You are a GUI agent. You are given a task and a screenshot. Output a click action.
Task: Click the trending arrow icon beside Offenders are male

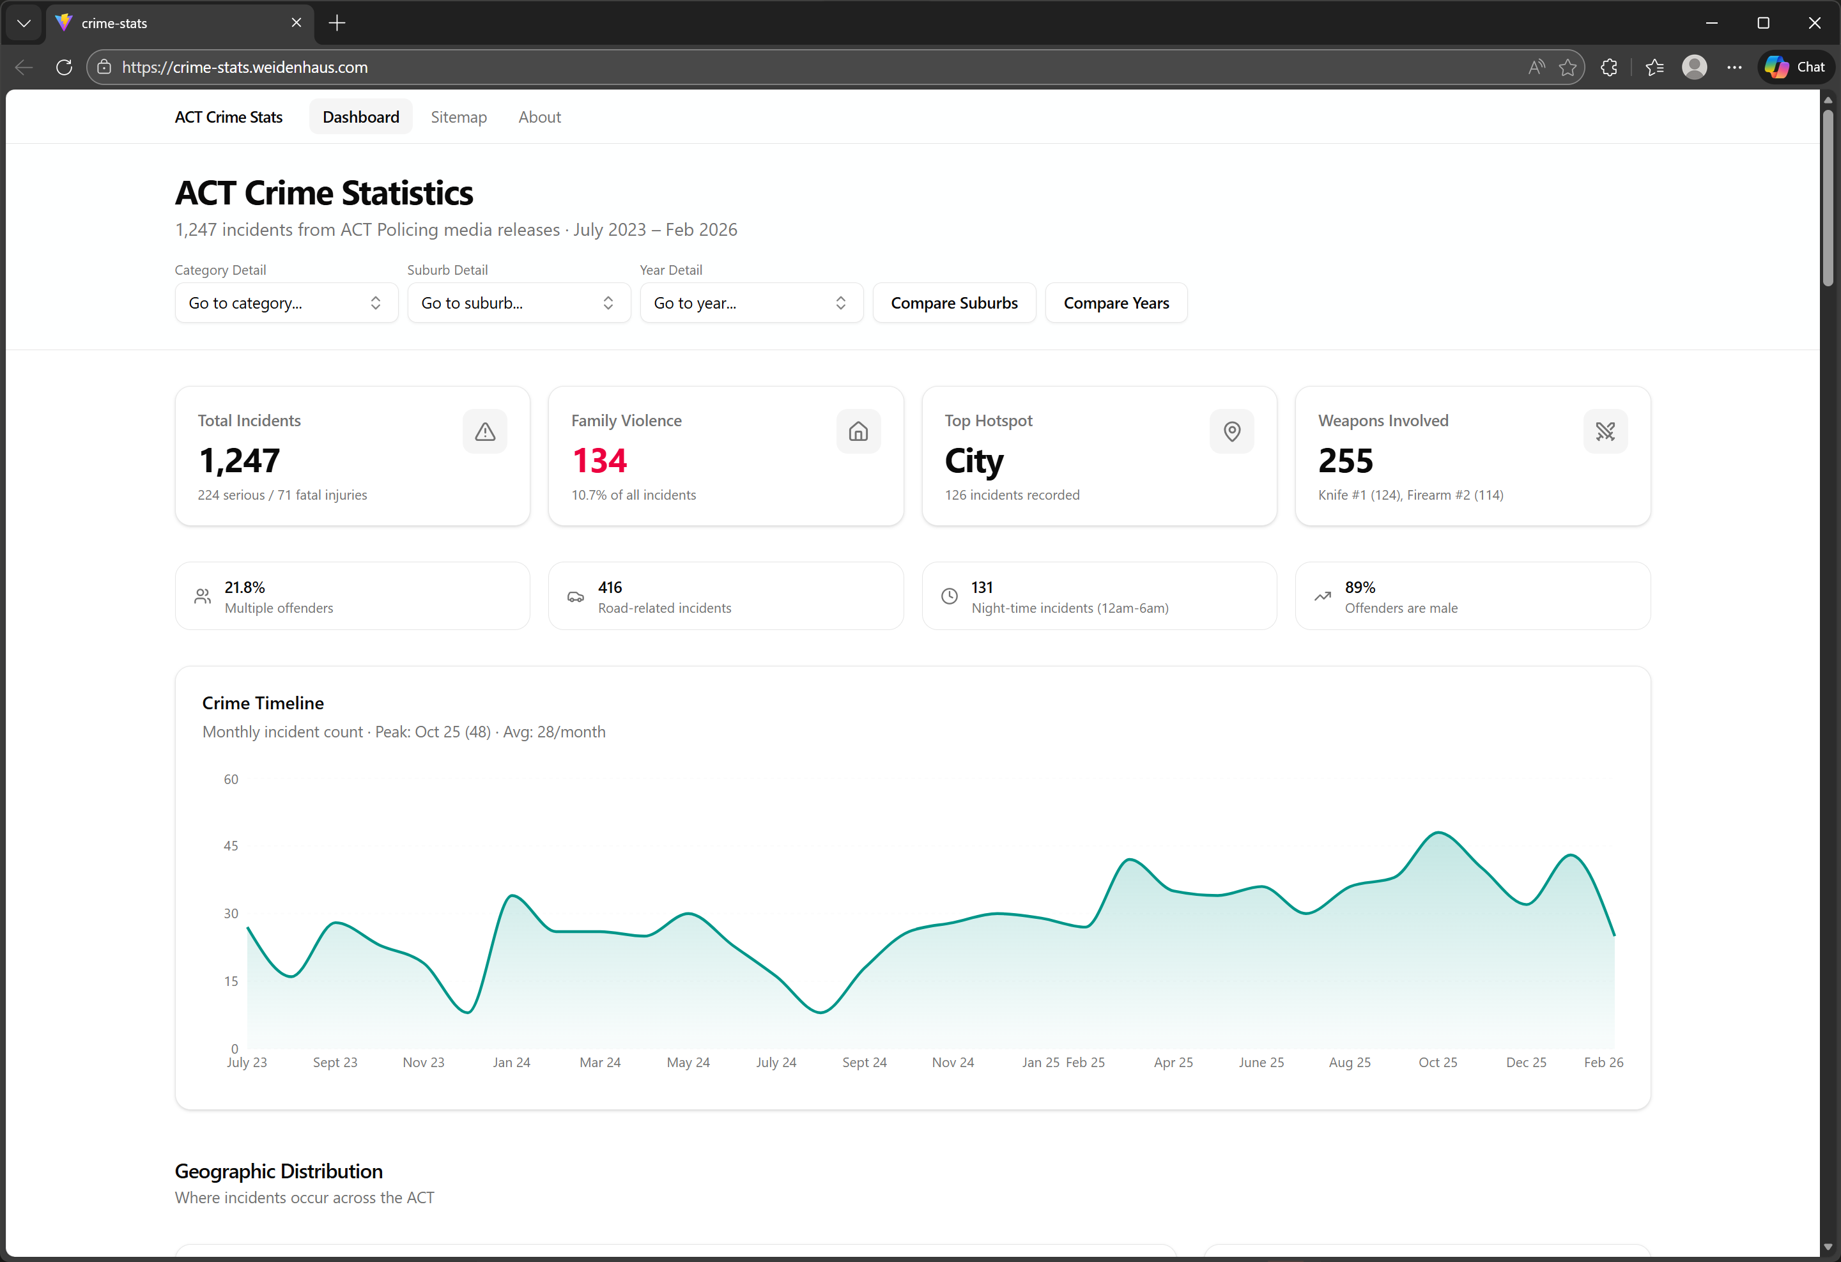(x=1322, y=597)
